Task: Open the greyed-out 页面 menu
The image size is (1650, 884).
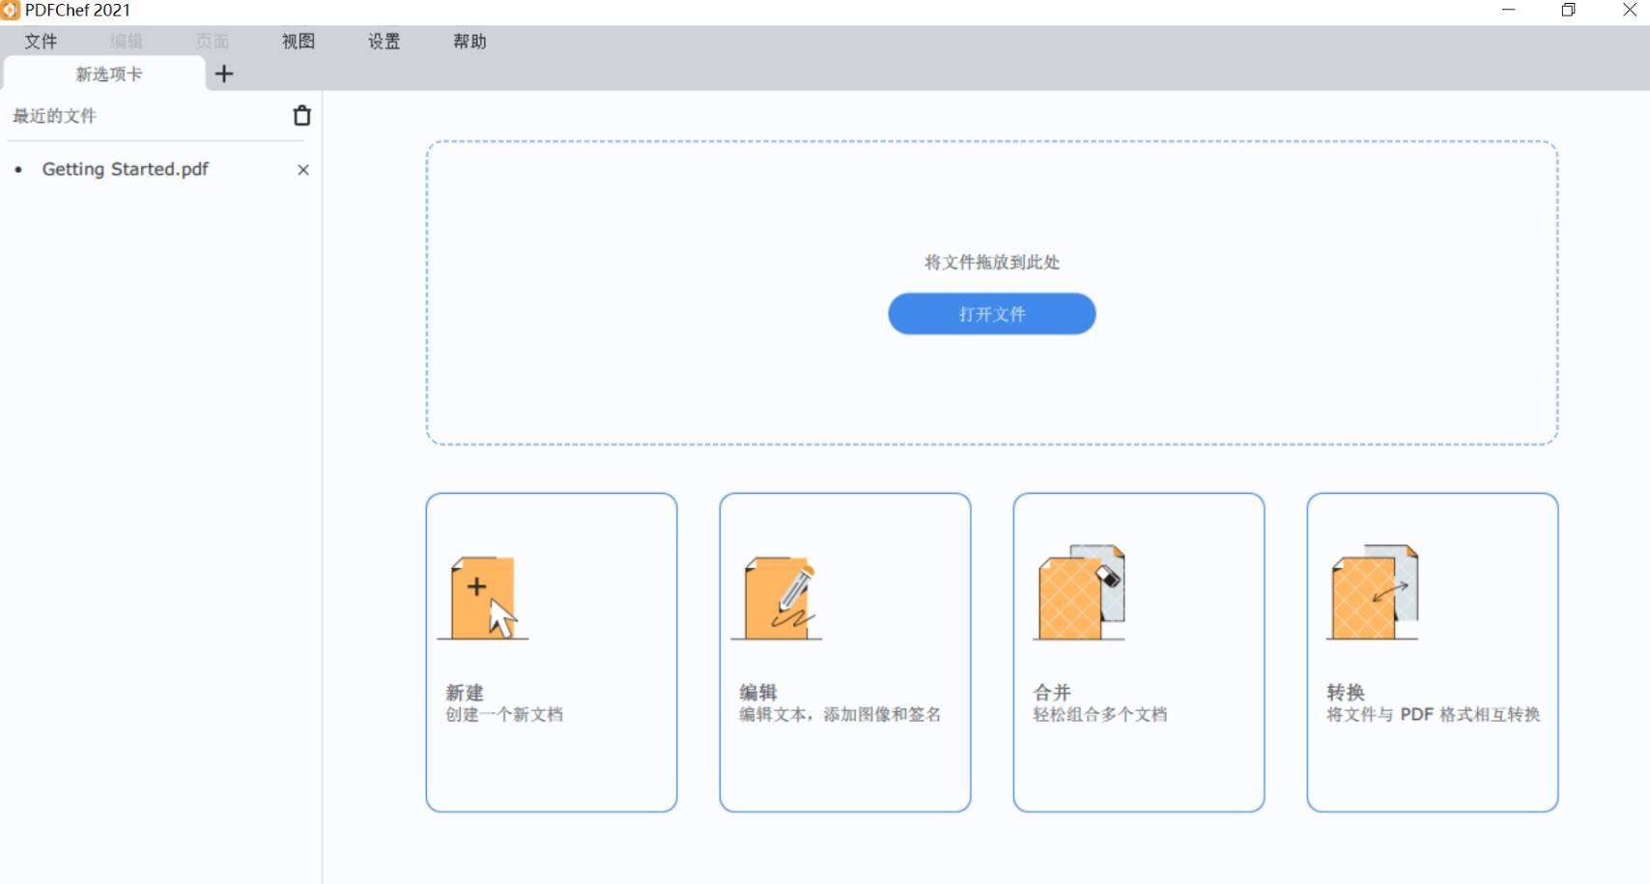Action: pos(213,42)
